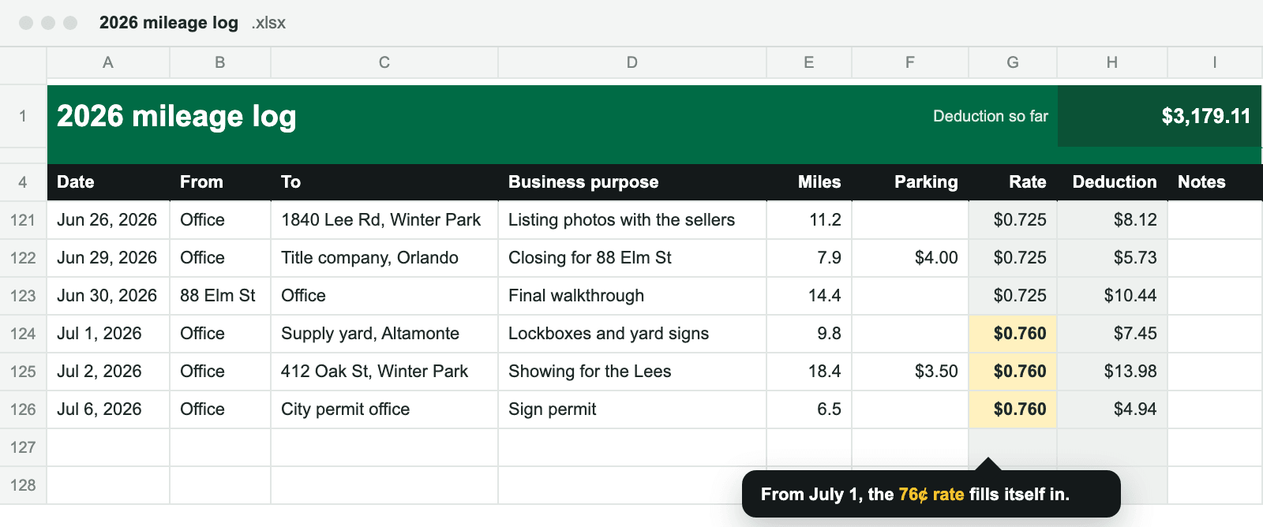Select the 'Jun 29, 2026' date cell
This screenshot has height=527, width=1263.
(108, 258)
